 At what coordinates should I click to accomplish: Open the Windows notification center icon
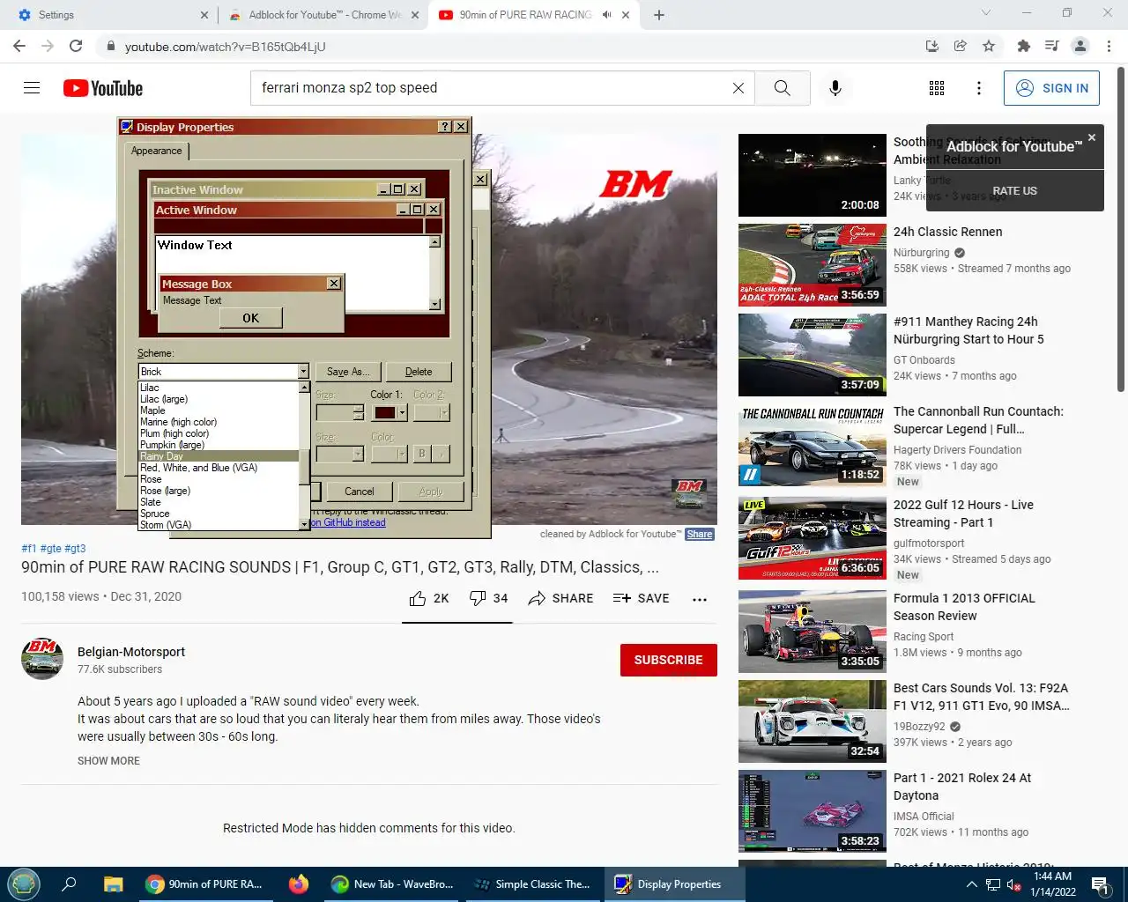(x=1100, y=884)
